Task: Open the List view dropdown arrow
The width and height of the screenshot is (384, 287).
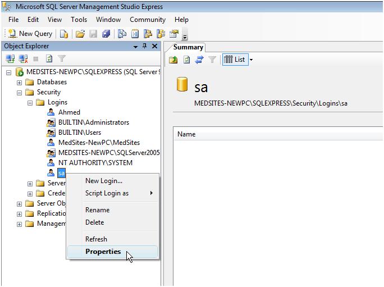Action: tap(251, 60)
